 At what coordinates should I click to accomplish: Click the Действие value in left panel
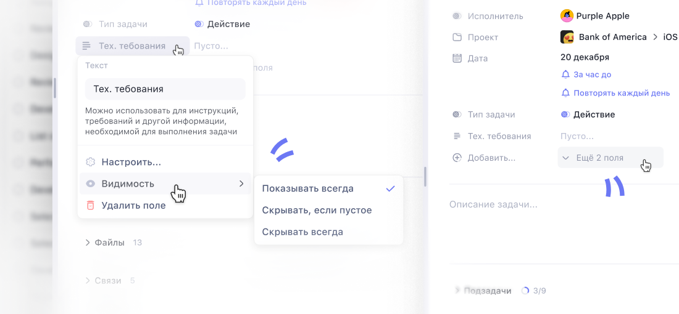(228, 24)
